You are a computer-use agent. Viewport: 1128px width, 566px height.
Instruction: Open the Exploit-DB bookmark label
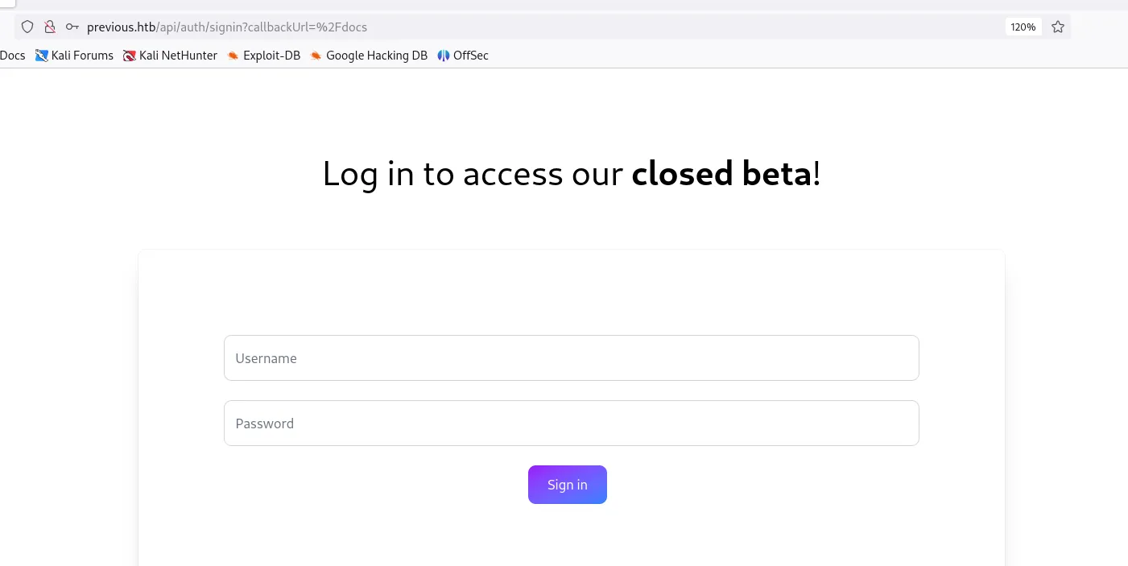pyautogui.click(x=271, y=56)
